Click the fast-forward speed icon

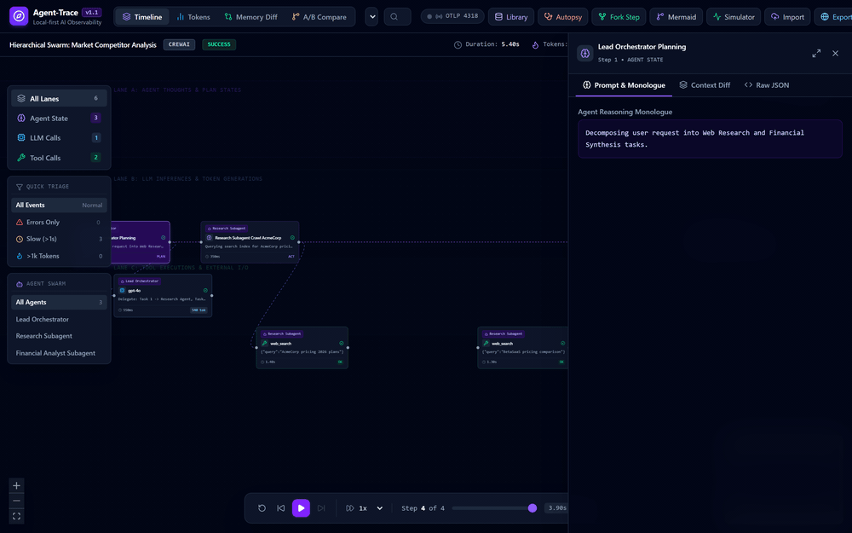coord(350,508)
